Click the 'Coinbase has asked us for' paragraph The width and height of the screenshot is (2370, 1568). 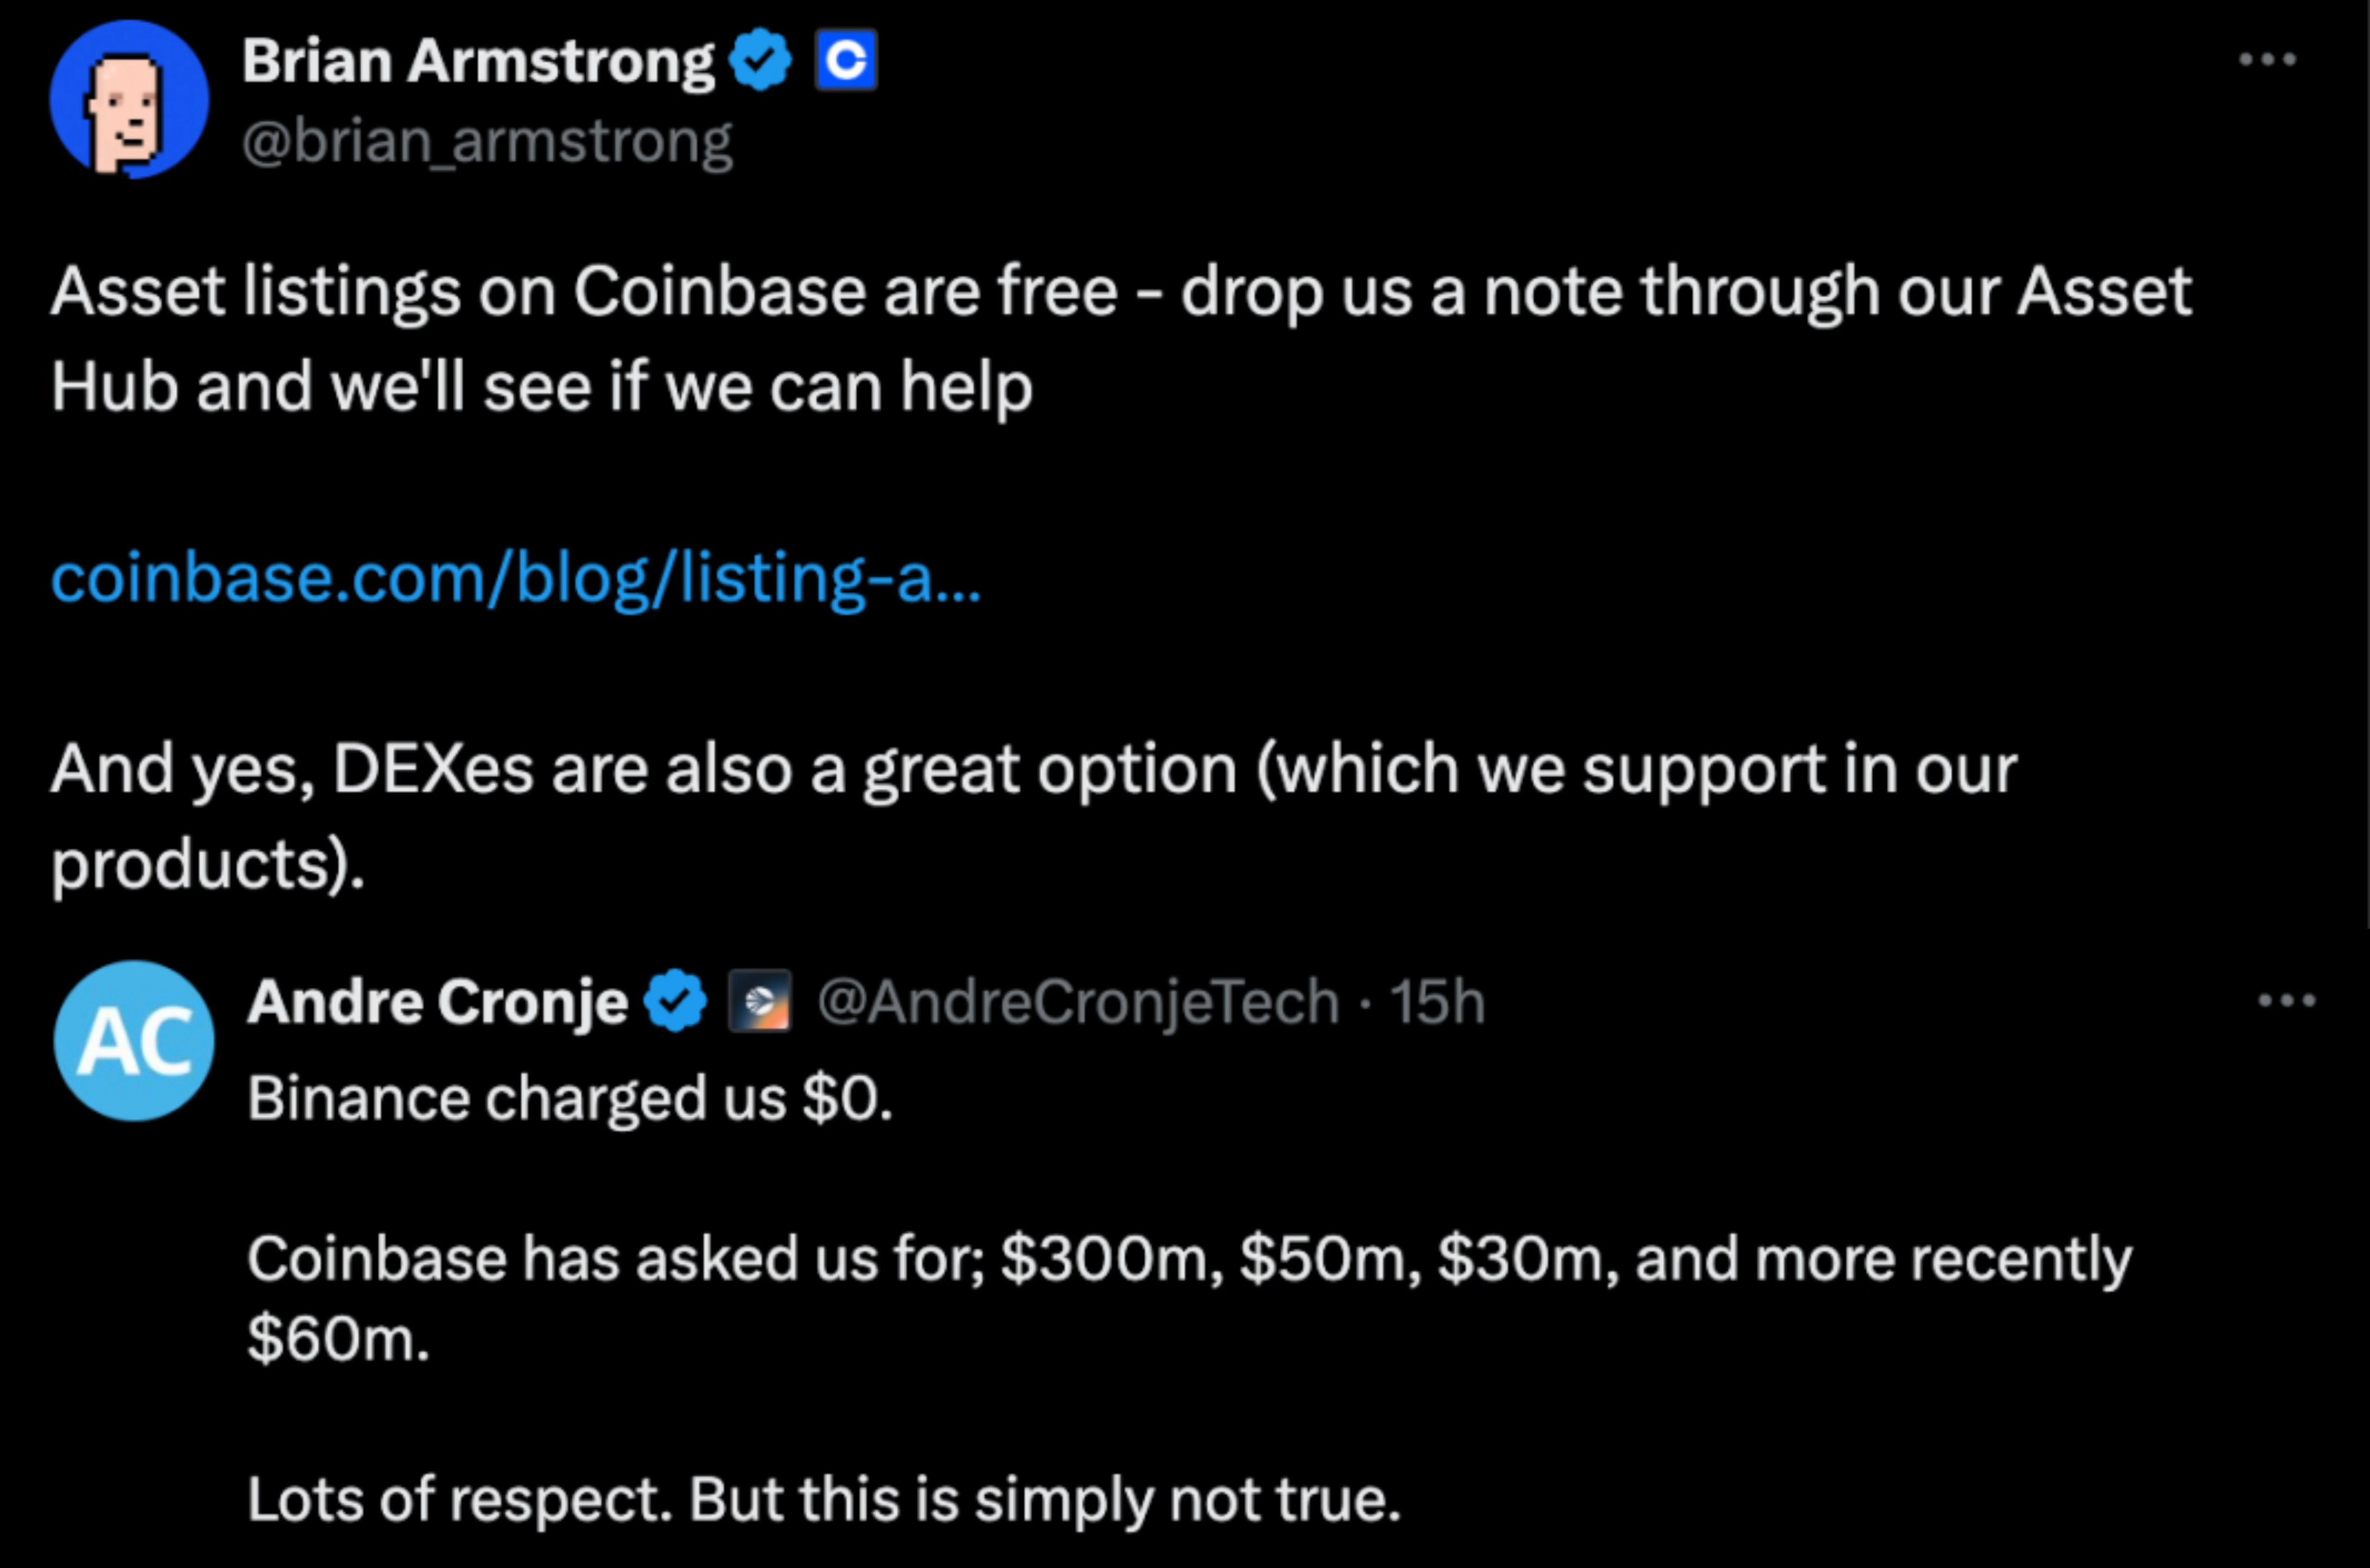click(1190, 1258)
